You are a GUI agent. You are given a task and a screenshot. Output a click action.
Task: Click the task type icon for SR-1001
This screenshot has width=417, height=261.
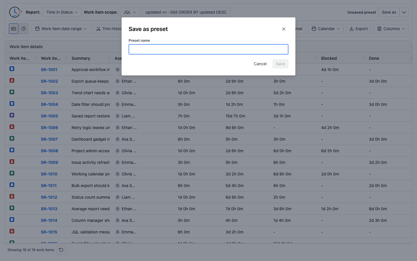click(12, 69)
